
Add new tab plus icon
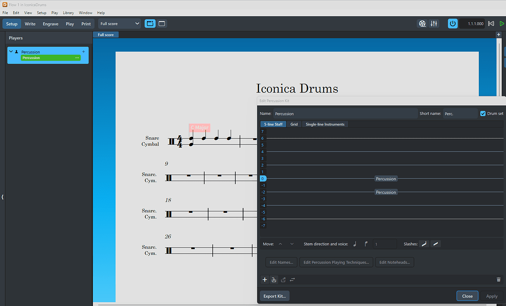click(499, 35)
